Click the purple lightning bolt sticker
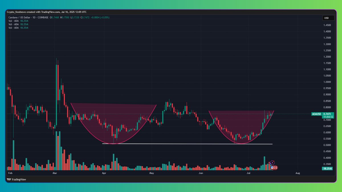Screen dimensions: 342x192 [x=272, y=163]
